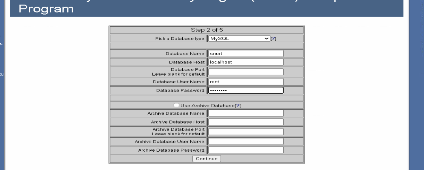Click the Database Host field with localhost
The width and height of the screenshot is (424, 170).
(246, 62)
